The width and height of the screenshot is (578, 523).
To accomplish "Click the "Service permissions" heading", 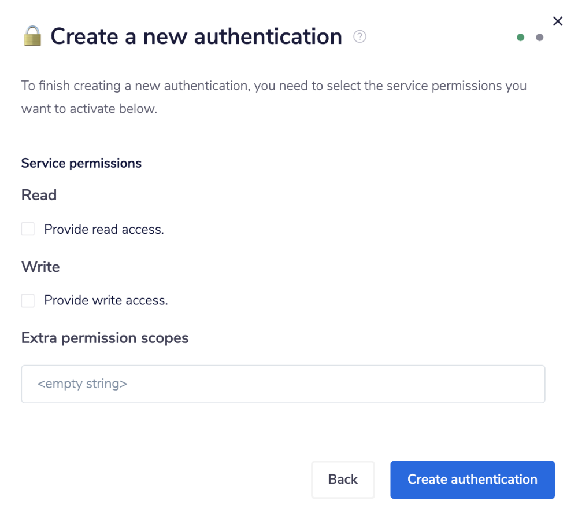I will pos(81,163).
